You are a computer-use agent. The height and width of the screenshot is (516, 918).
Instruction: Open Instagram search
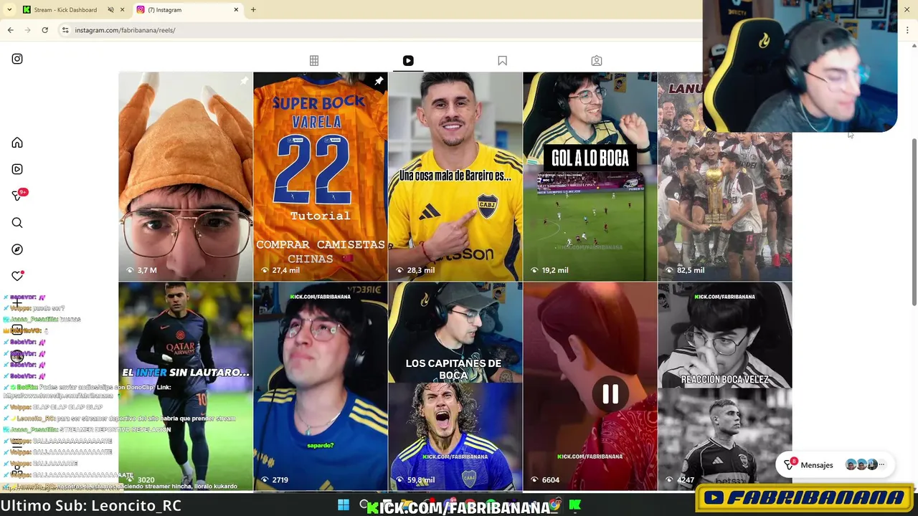(17, 223)
